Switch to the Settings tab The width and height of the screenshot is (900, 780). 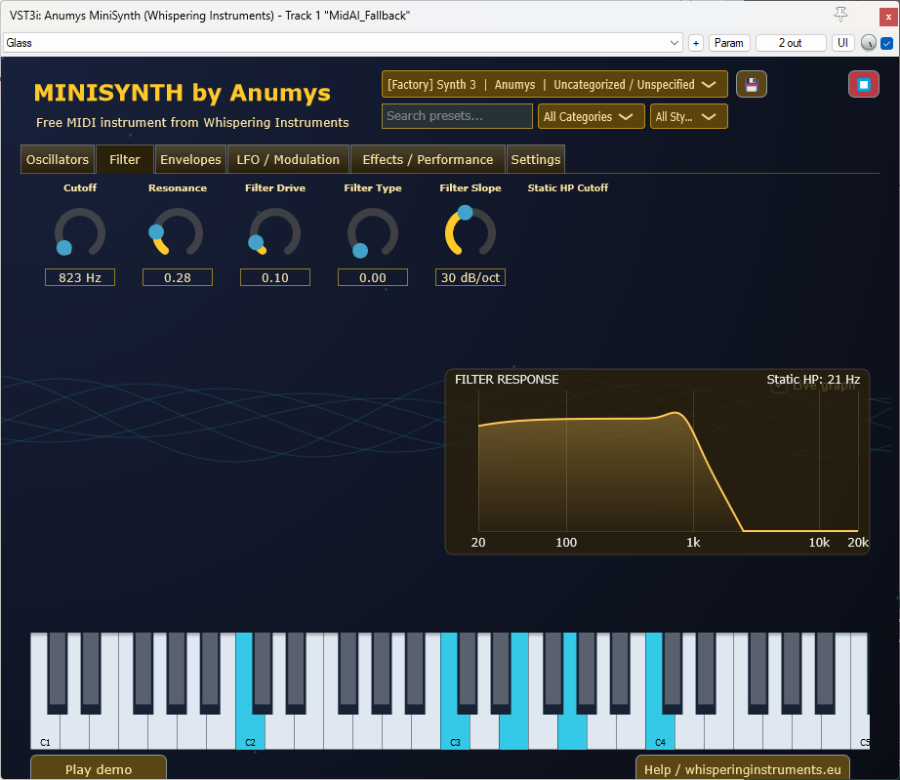[536, 159]
